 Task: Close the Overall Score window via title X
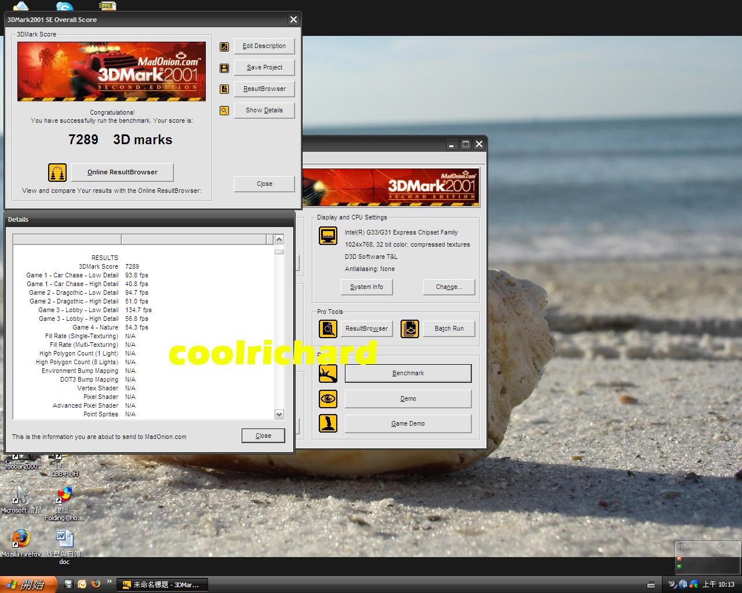293,20
